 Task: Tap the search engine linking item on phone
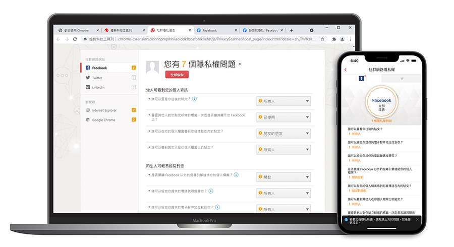tap(382, 173)
